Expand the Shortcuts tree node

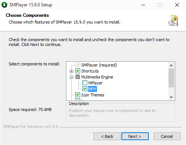(71, 71)
